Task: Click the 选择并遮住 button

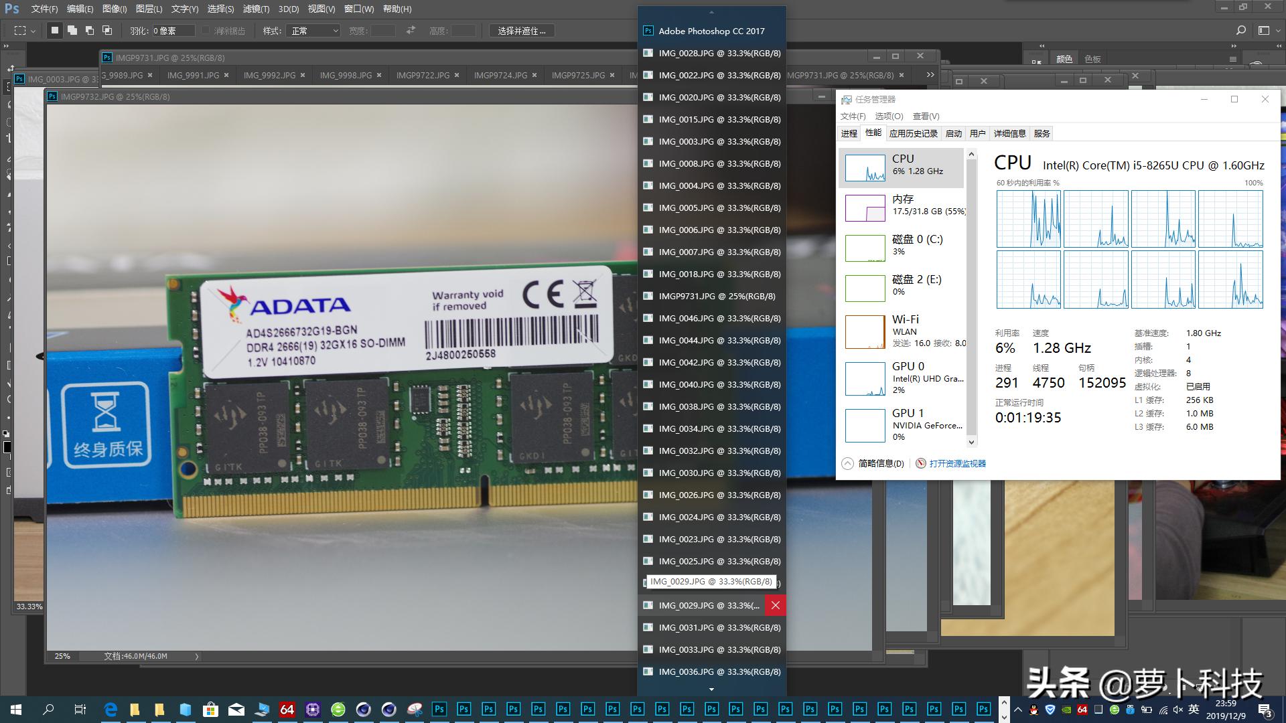Action: coord(522,31)
